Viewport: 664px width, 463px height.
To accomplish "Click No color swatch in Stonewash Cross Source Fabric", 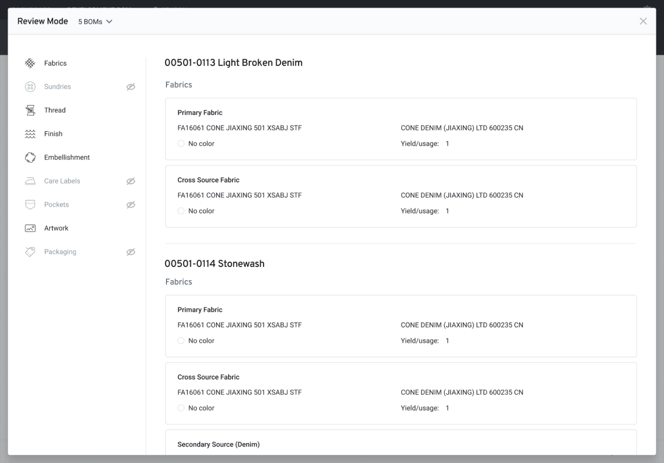I will click(x=181, y=408).
